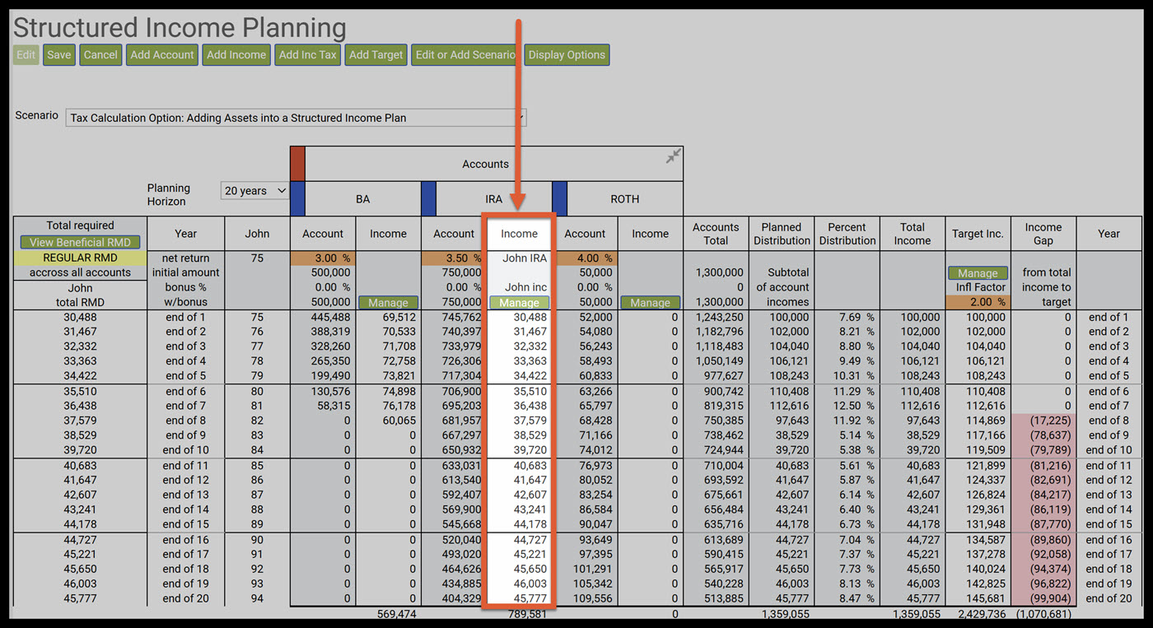This screenshot has height=628, width=1153.
Task: Click the Income Gap column header
Action: 1043,234
